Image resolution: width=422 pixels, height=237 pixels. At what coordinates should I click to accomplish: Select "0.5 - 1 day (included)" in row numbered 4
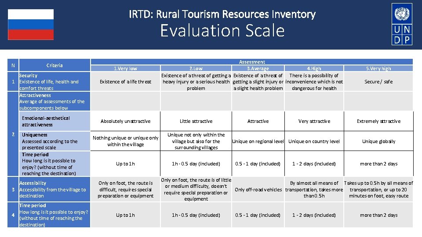[x=258, y=215]
